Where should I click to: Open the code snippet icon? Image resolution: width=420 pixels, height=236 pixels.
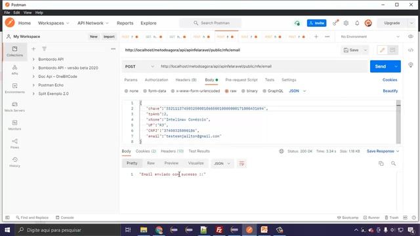[411, 50]
